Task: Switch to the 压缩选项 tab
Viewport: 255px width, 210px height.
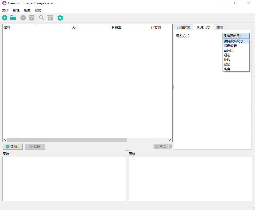Action: pos(184,28)
